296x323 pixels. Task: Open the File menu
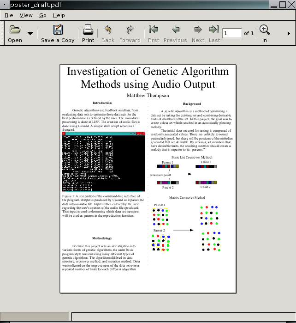pos(9,15)
